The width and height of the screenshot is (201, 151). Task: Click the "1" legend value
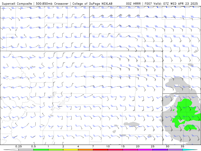pyautogui.click(x=48, y=146)
